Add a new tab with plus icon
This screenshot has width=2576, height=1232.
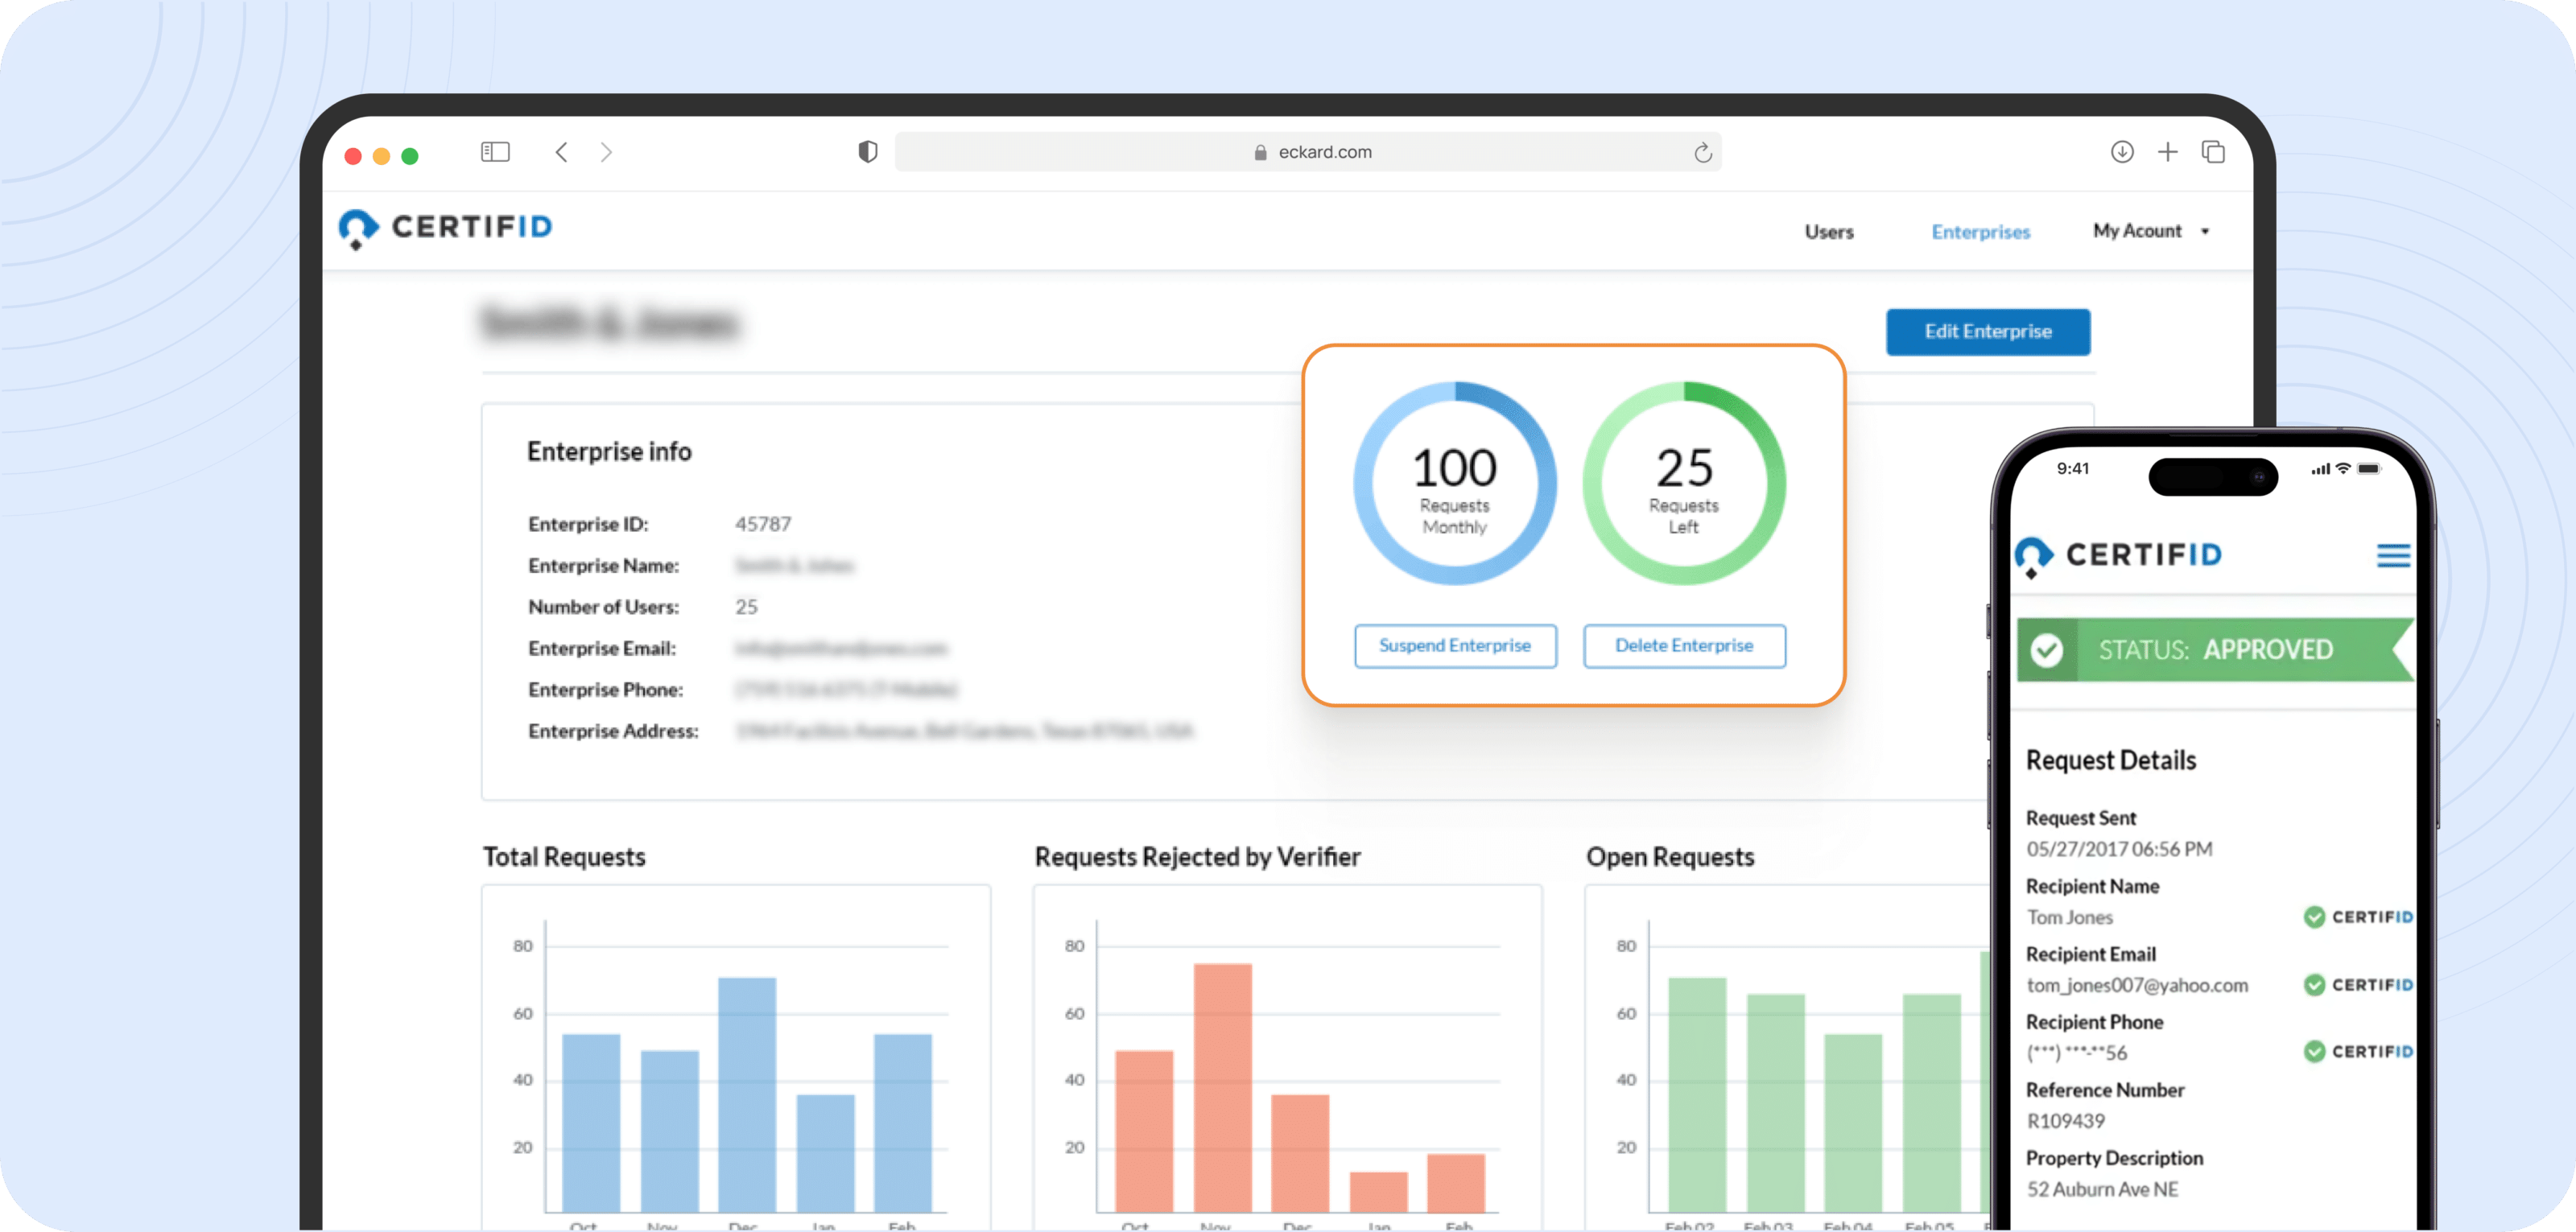click(2167, 152)
